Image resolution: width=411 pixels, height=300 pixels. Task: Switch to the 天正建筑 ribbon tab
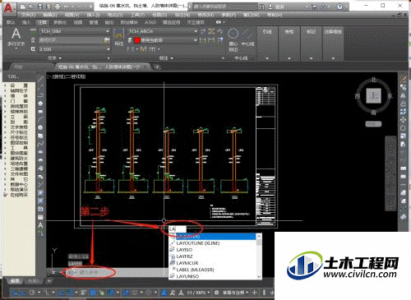pos(196,22)
